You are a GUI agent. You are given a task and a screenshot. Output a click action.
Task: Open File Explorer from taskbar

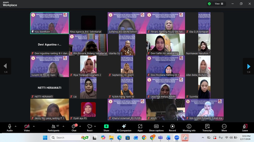tap(111, 138)
